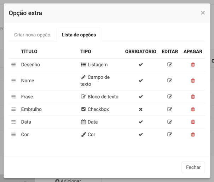
Task: Delete the Nome row with trash icon
Action: pos(193,81)
